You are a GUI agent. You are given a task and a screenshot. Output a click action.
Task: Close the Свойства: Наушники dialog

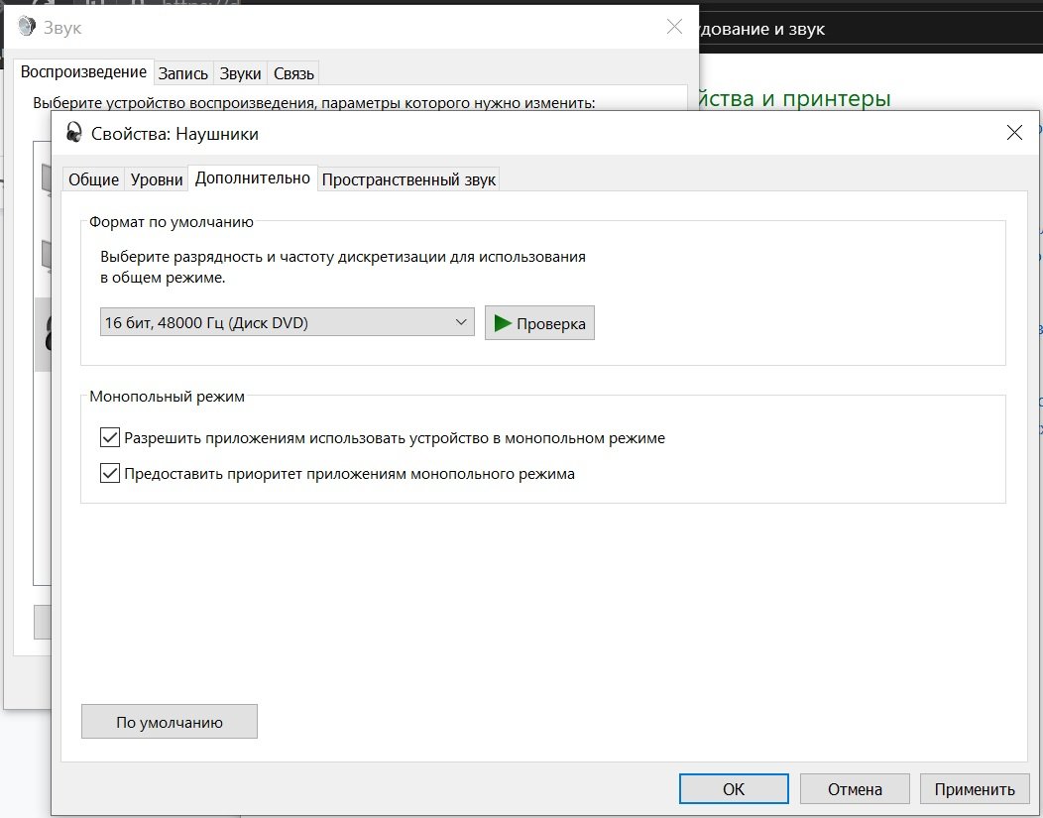click(x=1013, y=133)
